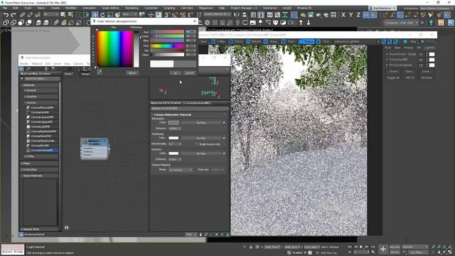The width and height of the screenshot is (455, 256).
Task: Click the Z axis constraint button
Action: [358, 14]
